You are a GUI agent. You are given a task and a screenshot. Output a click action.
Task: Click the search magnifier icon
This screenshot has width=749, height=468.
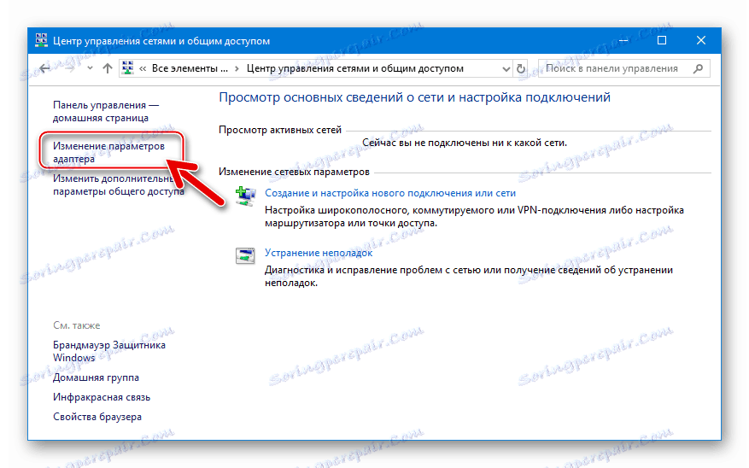click(699, 68)
